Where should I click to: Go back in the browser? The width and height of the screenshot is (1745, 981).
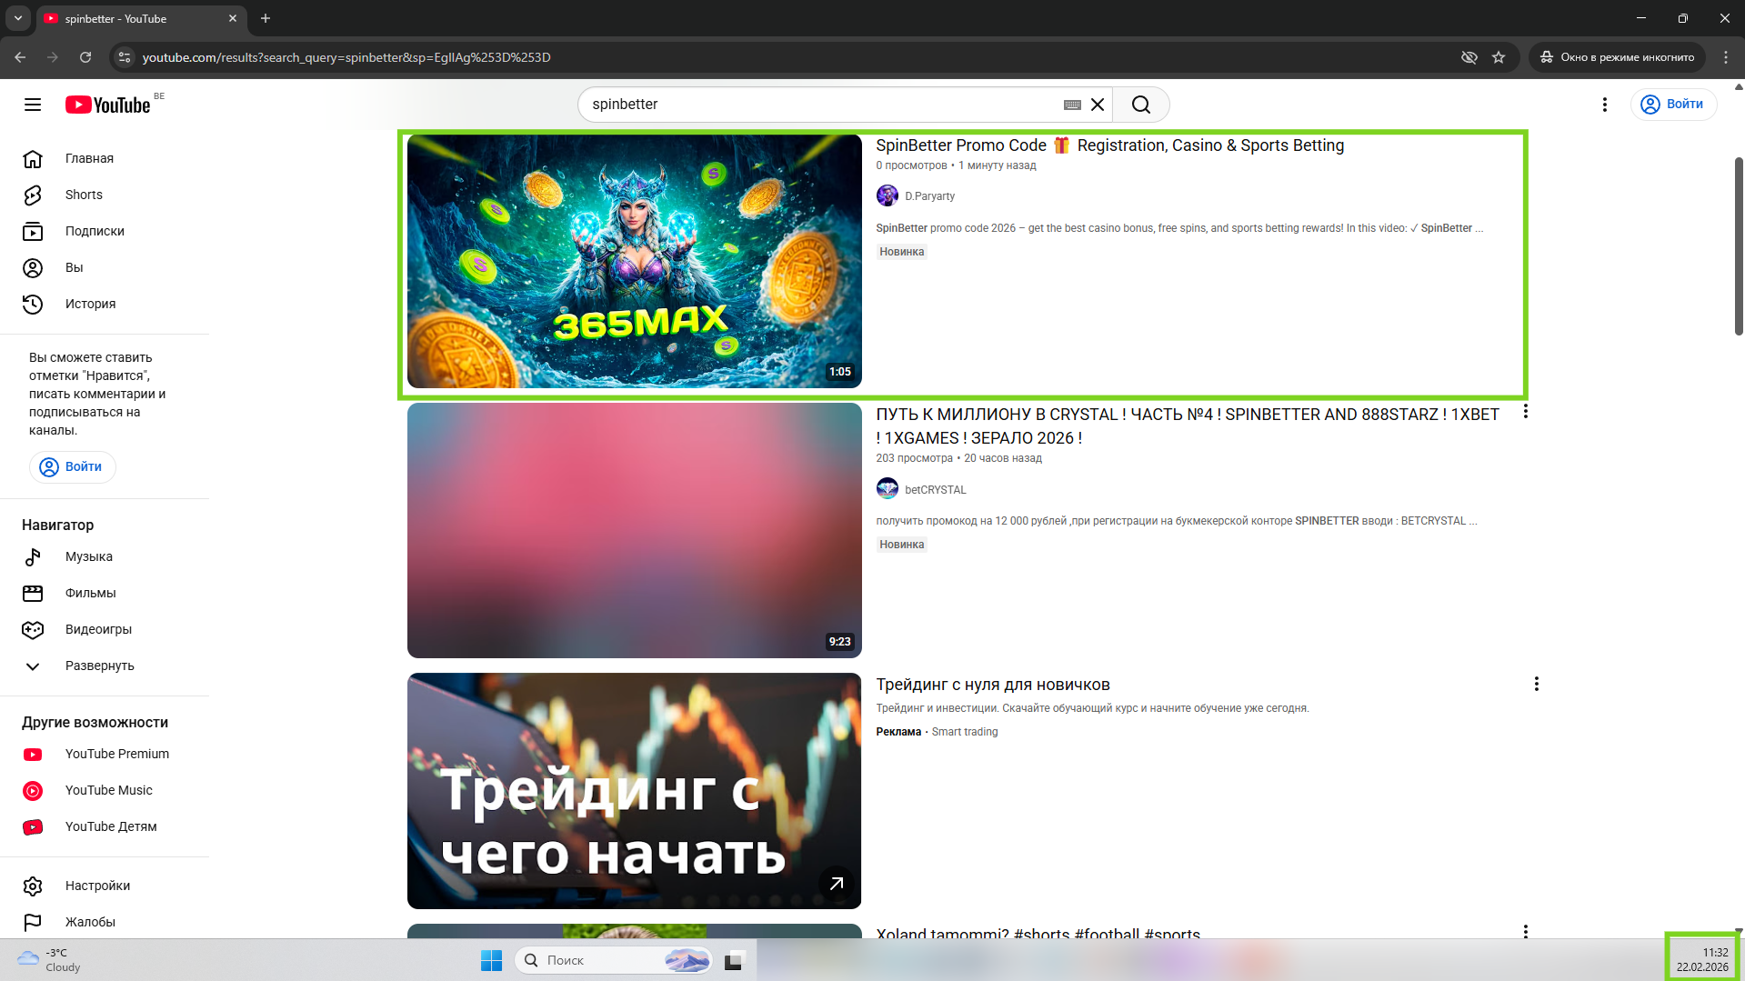(x=20, y=57)
